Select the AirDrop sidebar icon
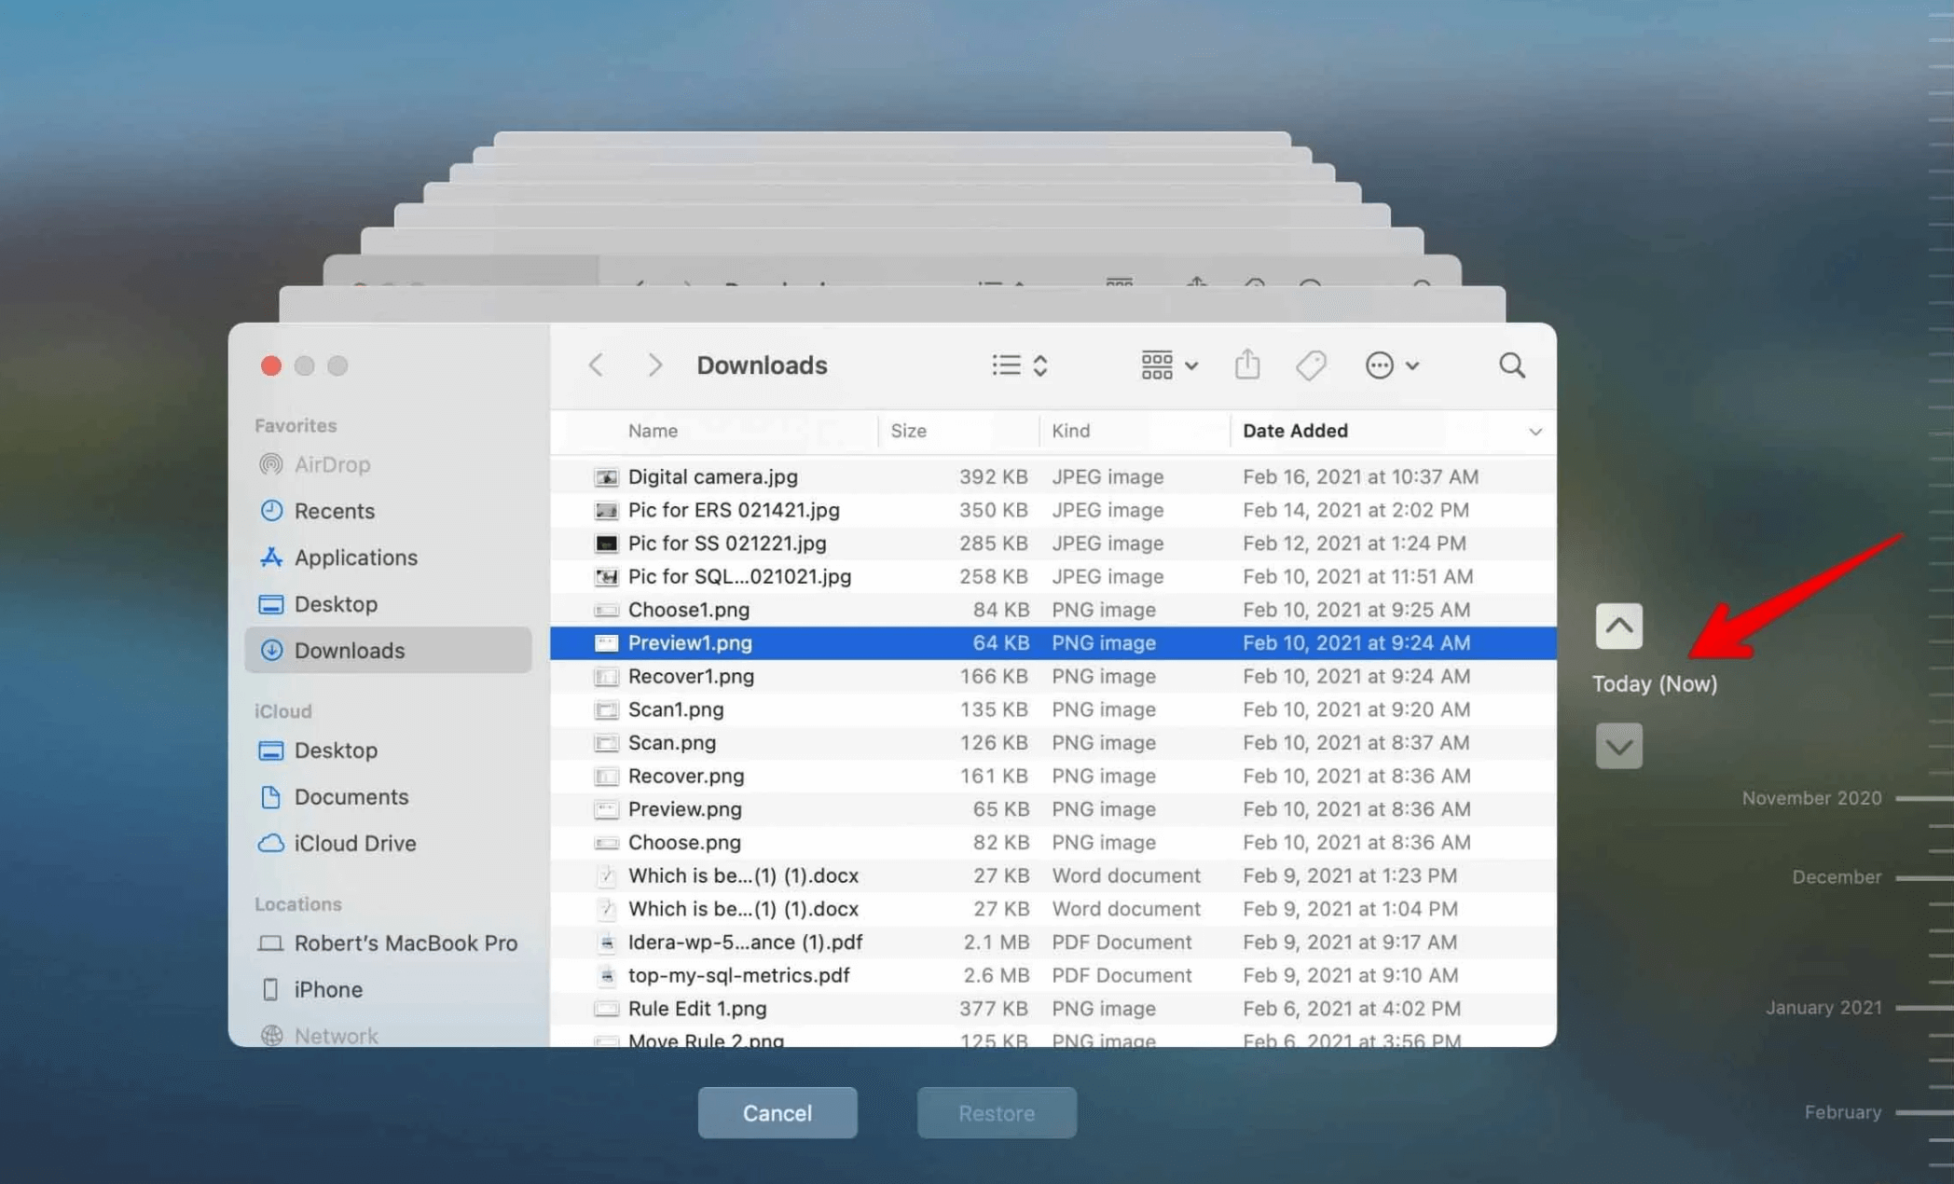The image size is (1954, 1184). (x=270, y=464)
